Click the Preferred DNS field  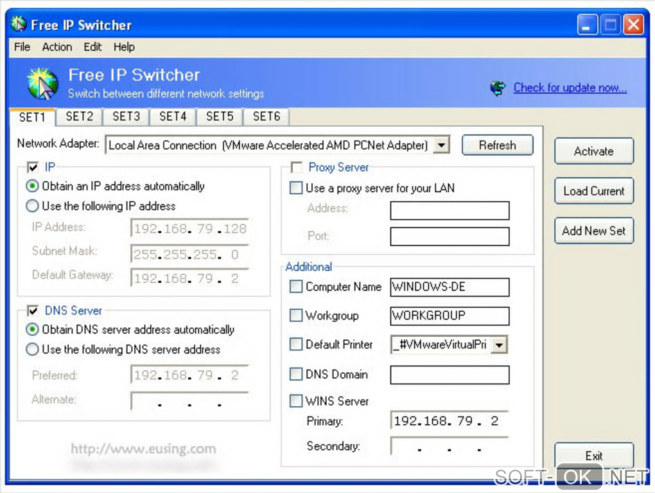[190, 375]
